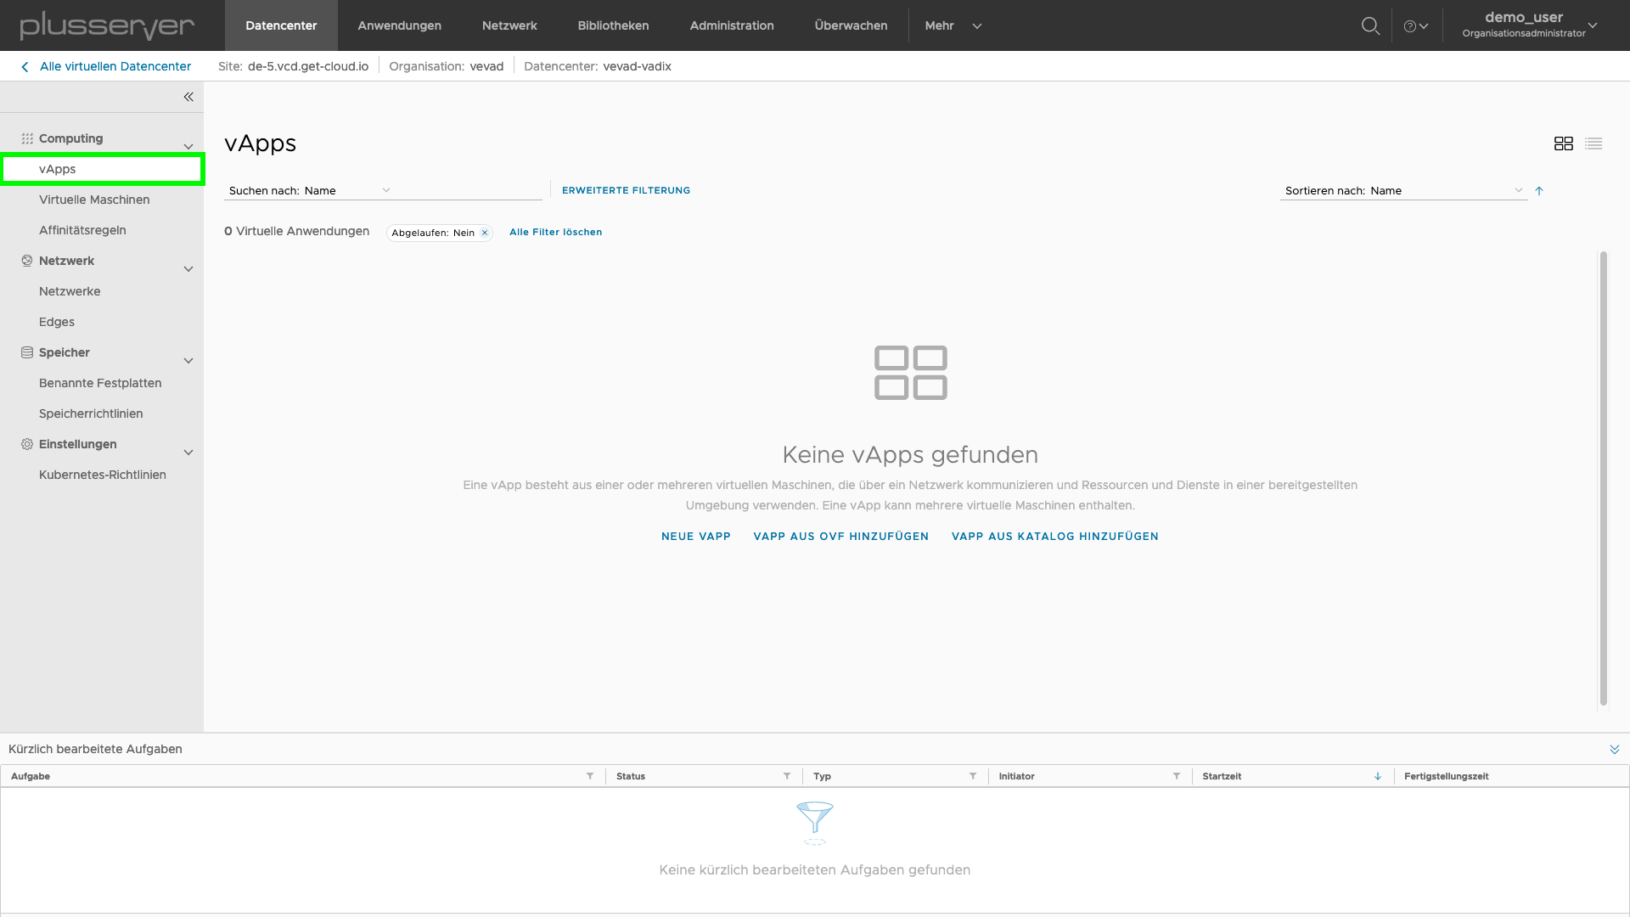Image resolution: width=1630 pixels, height=917 pixels.
Task: Sort by Startzeit arrow
Action: pos(1378,776)
